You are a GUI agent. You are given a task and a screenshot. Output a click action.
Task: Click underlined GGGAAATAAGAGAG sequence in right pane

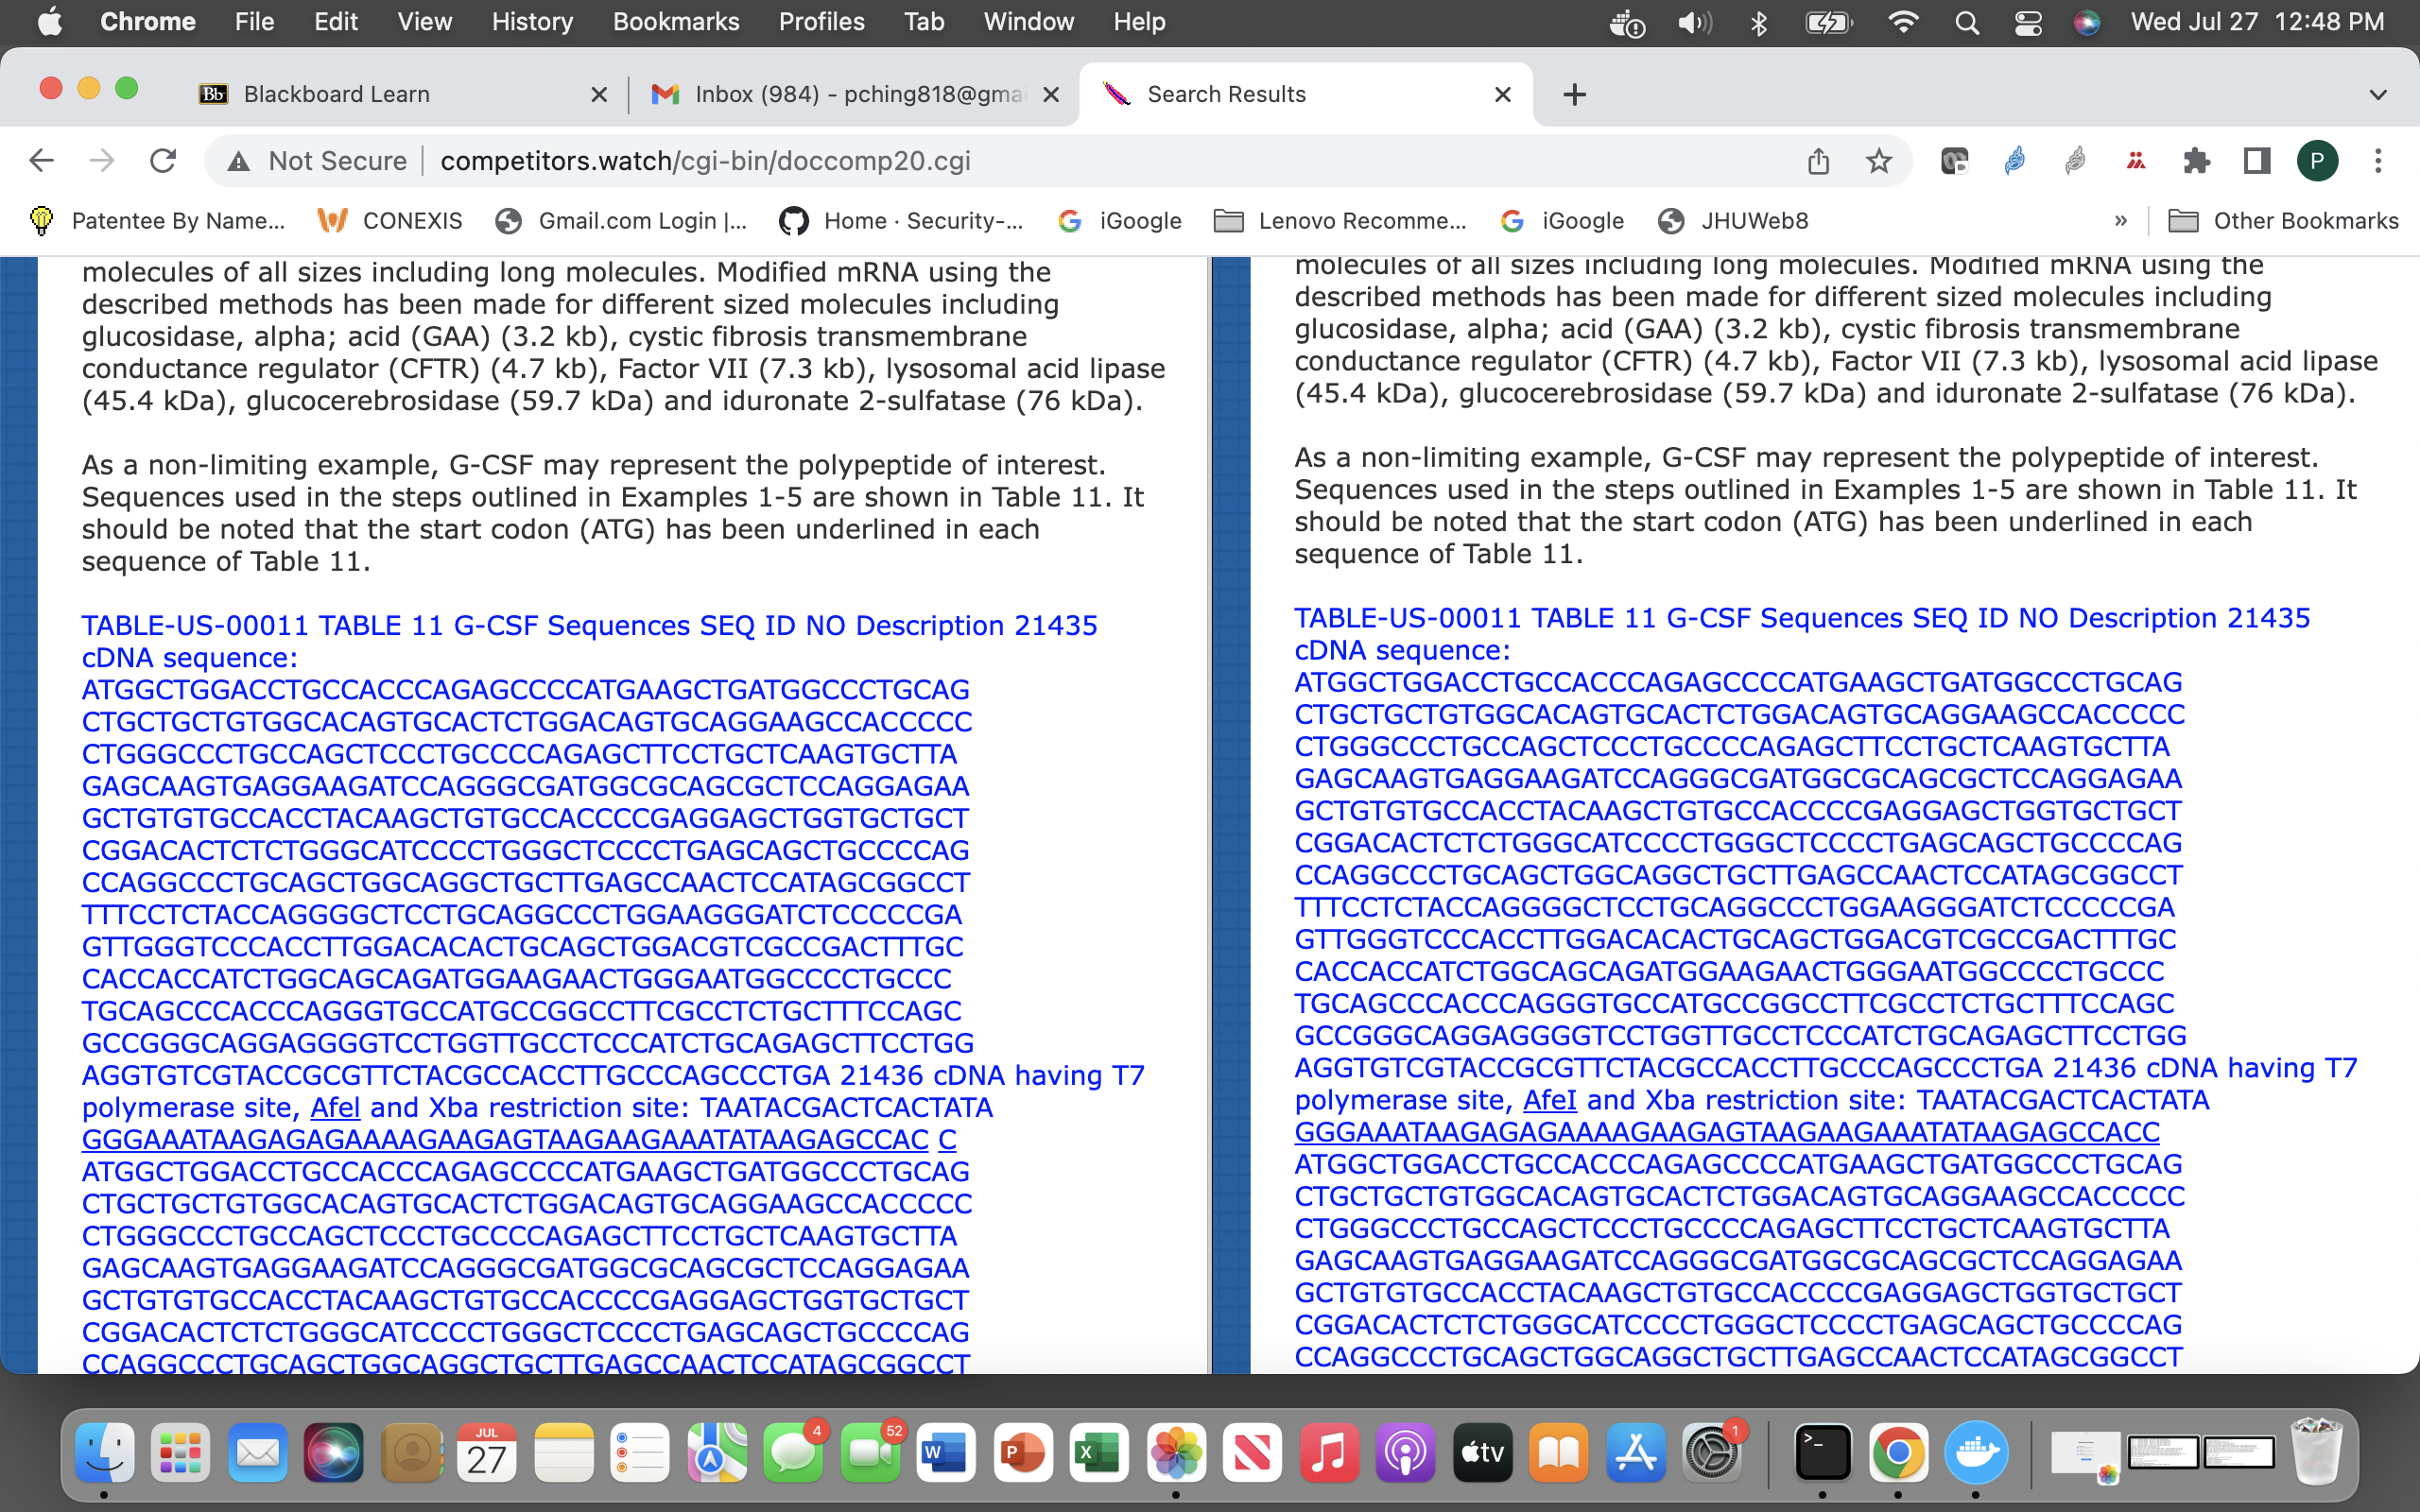point(1727,1132)
